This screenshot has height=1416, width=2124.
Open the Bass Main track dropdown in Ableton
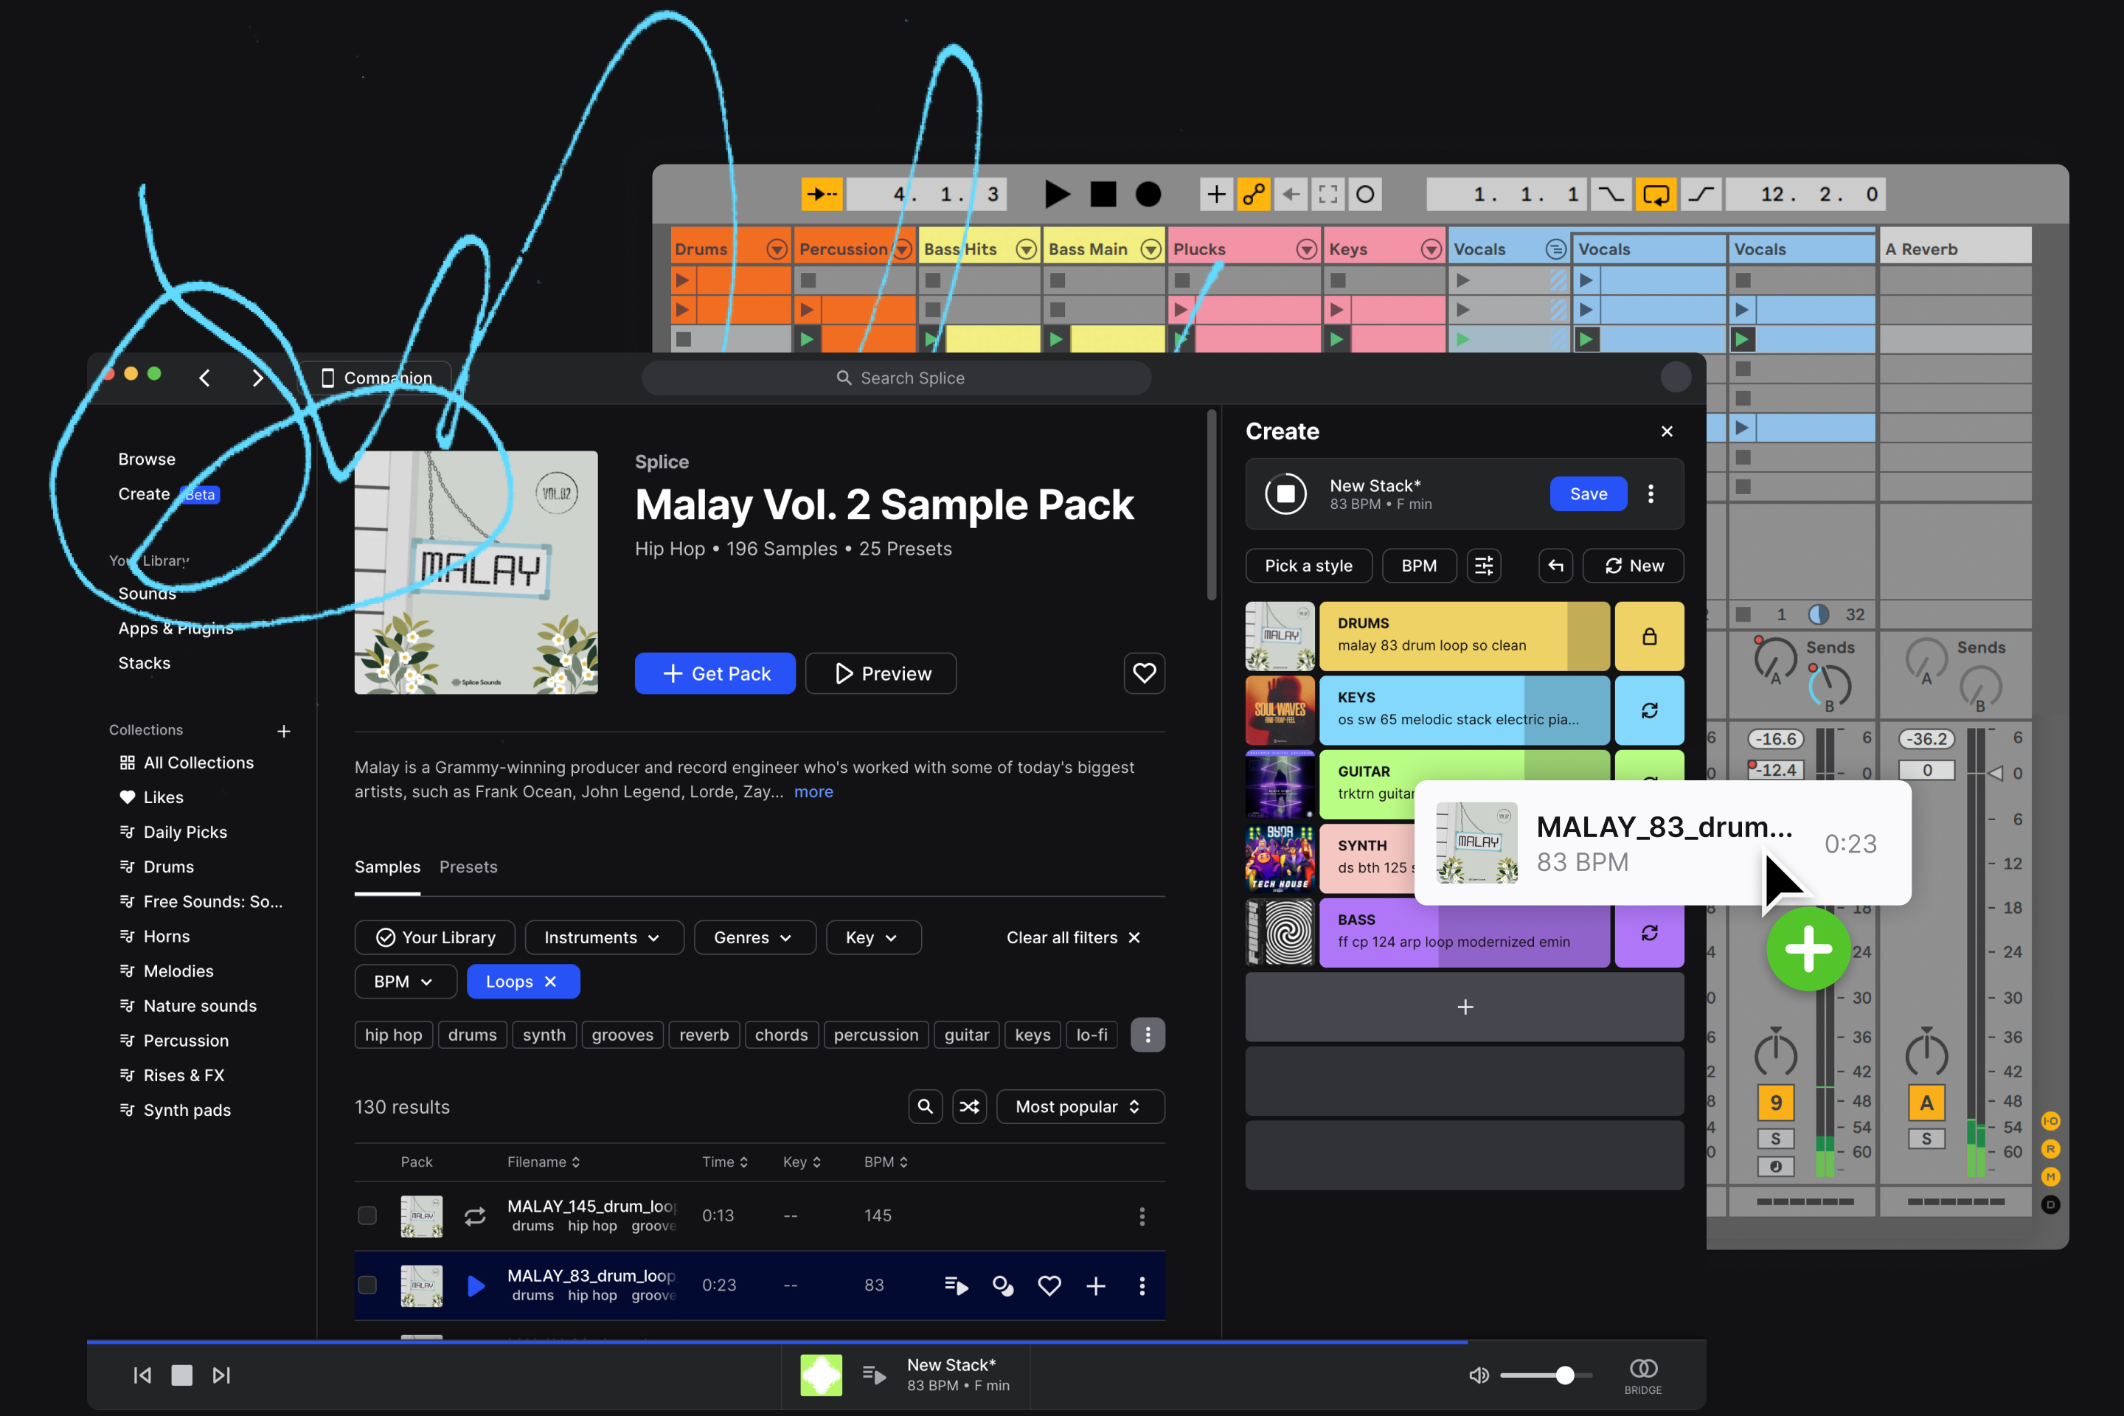click(1150, 249)
